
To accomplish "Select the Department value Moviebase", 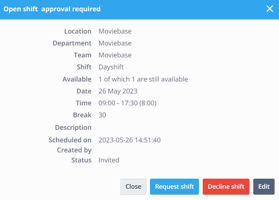I will coord(115,43).
